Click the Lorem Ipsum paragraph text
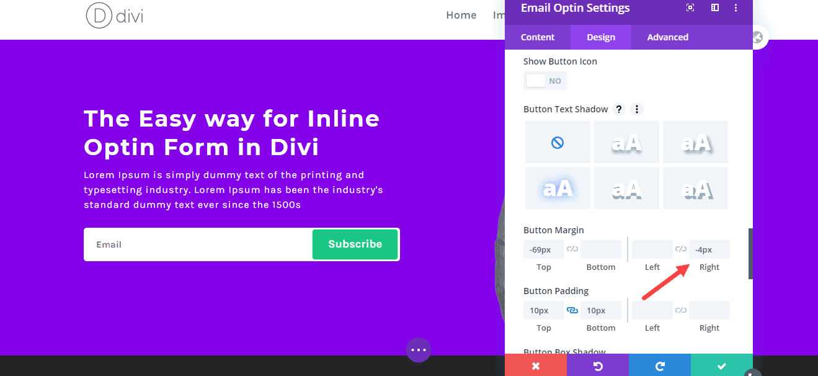 pos(233,190)
